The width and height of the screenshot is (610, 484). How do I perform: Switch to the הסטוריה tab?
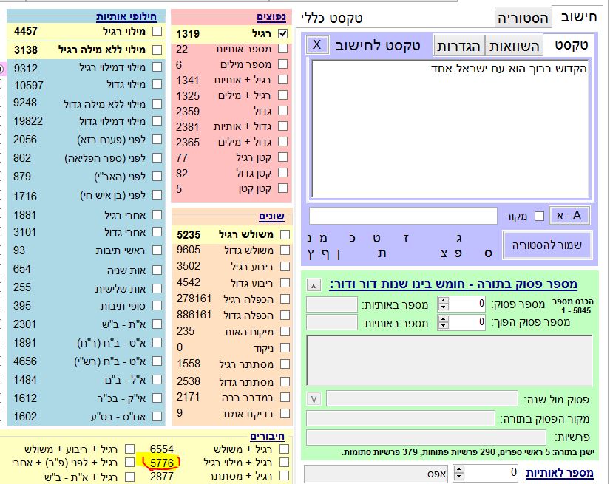pyautogui.click(x=523, y=18)
